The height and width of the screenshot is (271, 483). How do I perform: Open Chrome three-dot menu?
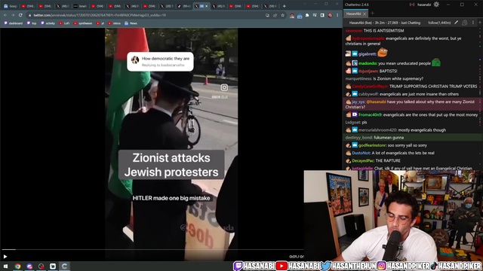point(337,15)
